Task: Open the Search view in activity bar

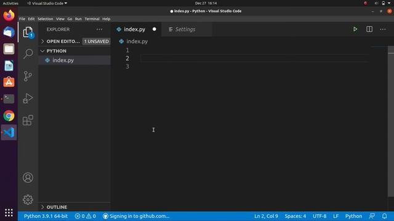Action: click(x=28, y=53)
